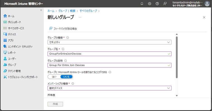The height and width of the screenshot is (111, 212).
Task: Go to エンドポイント セキュリティ in sidebar
Action: [20, 46]
